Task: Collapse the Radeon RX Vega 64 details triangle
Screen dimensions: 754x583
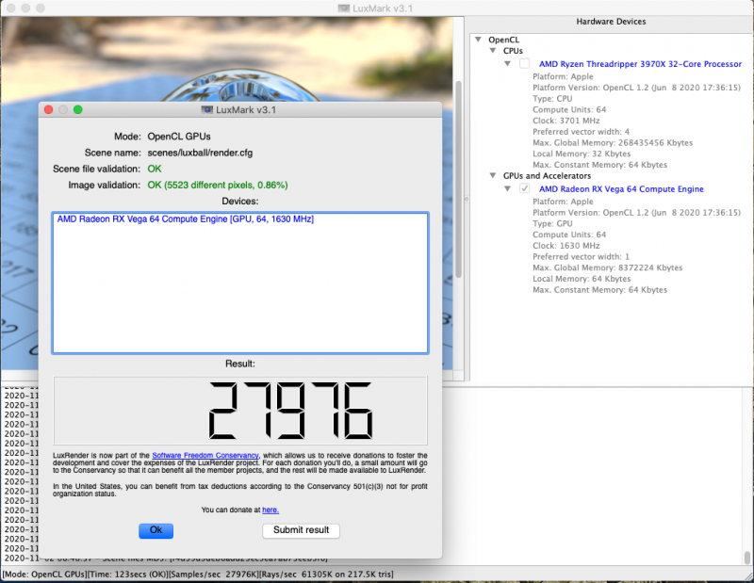Action: click(x=507, y=187)
